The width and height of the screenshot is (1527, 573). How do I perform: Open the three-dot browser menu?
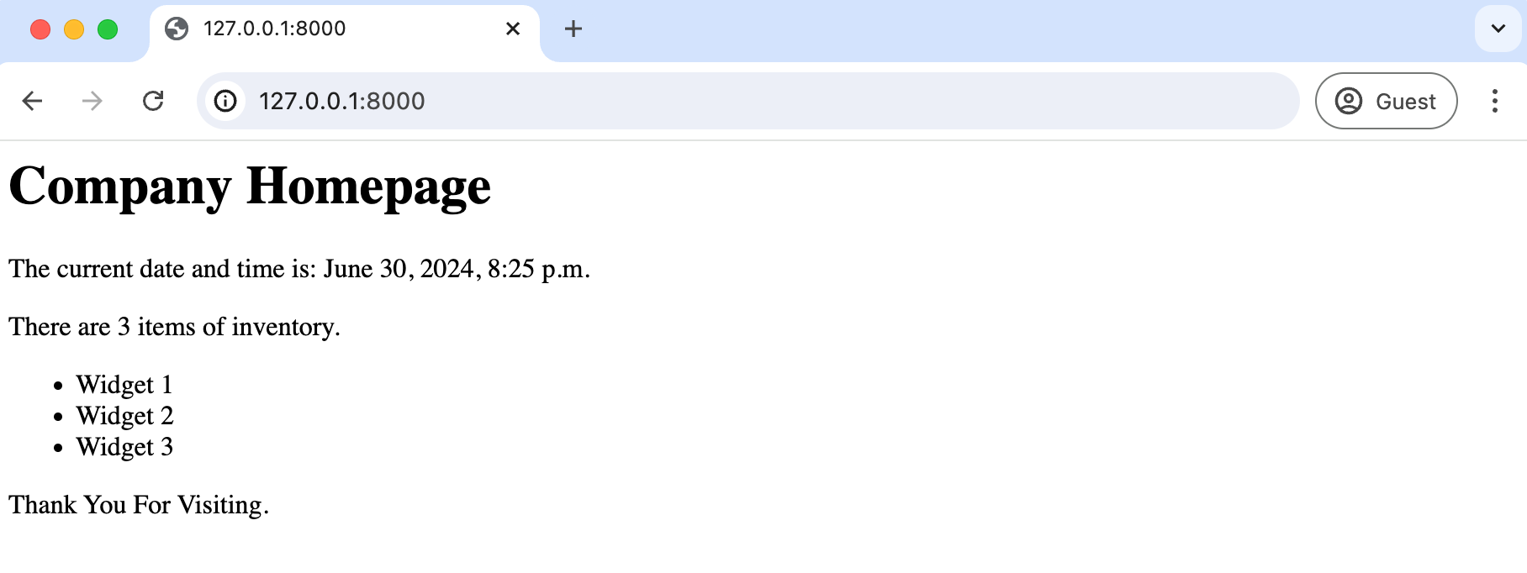[1495, 101]
